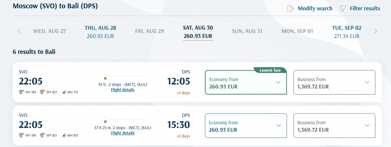391x147 pixels.
Task: Click the Modify search pencil icon
Action: 291,8
